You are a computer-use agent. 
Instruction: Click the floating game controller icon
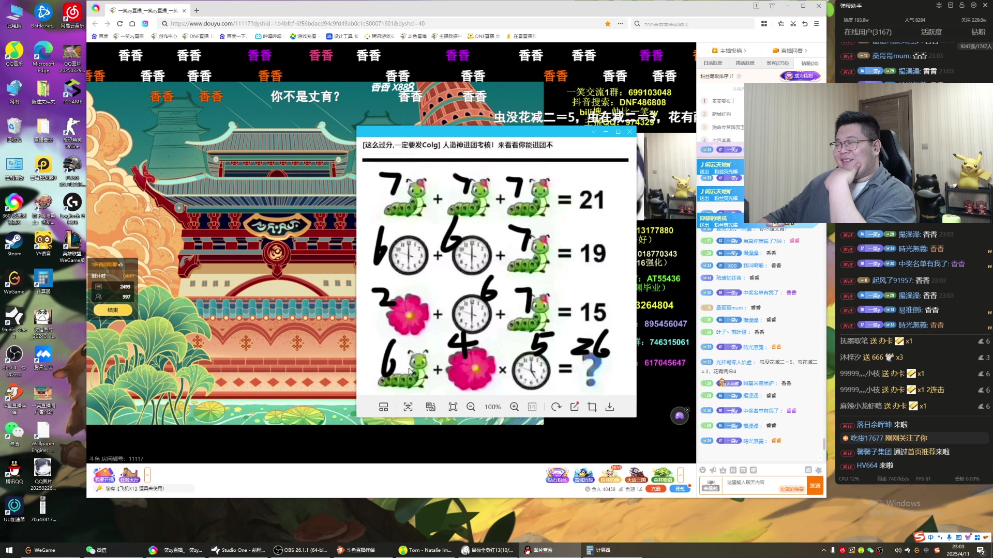coord(679,416)
